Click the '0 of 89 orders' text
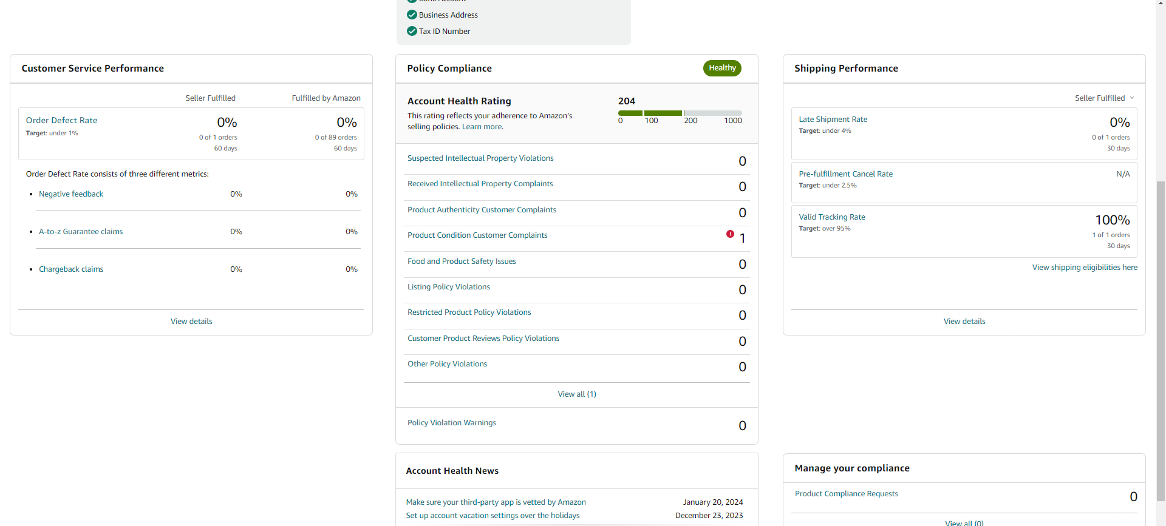1166x526 pixels. click(x=336, y=138)
